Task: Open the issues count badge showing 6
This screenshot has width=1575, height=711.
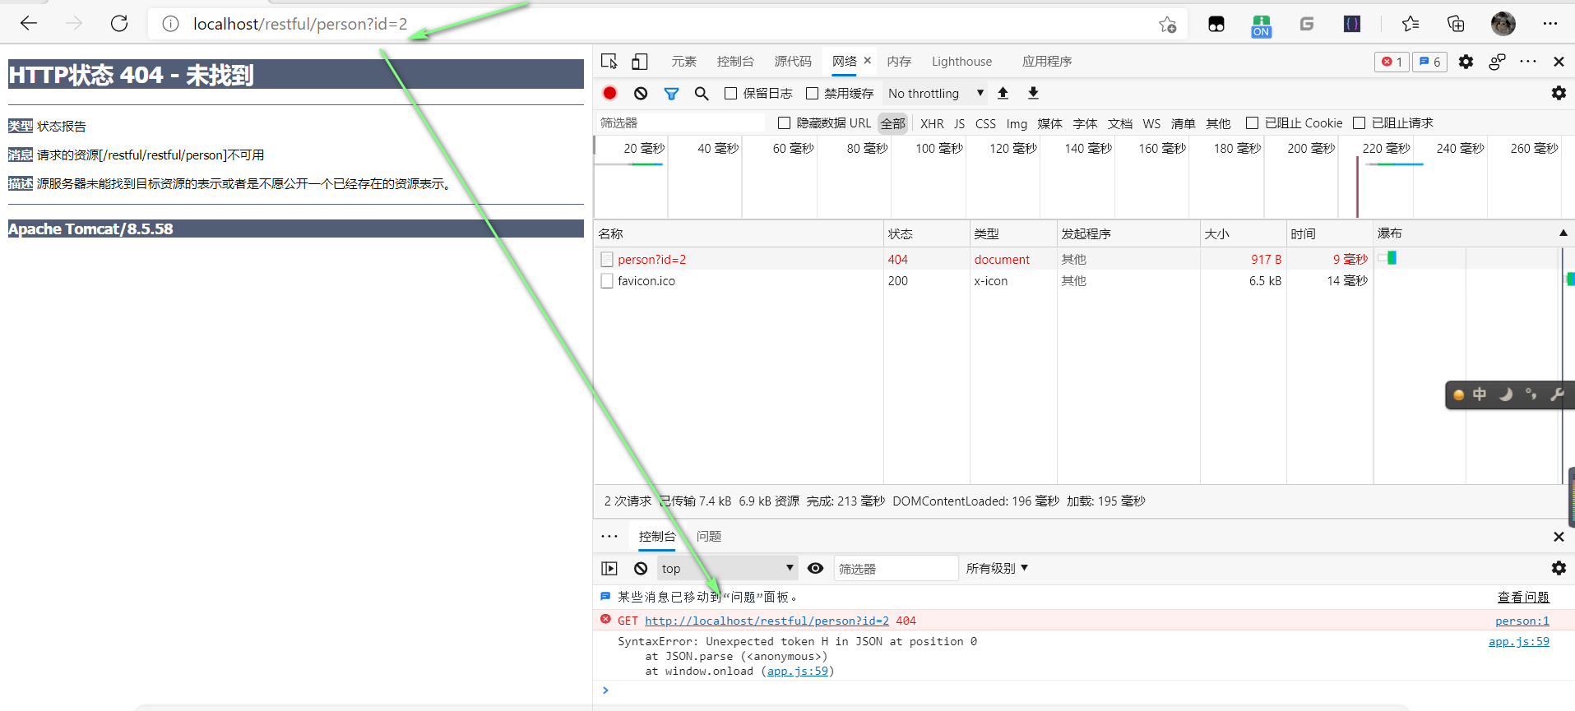Action: point(1429,62)
